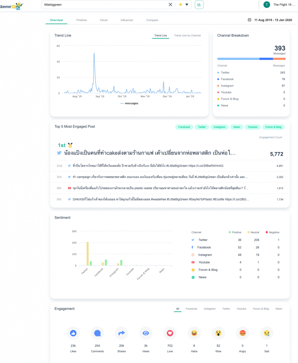Open The Flight 19 account menu
The image size is (298, 363).
point(279,5)
